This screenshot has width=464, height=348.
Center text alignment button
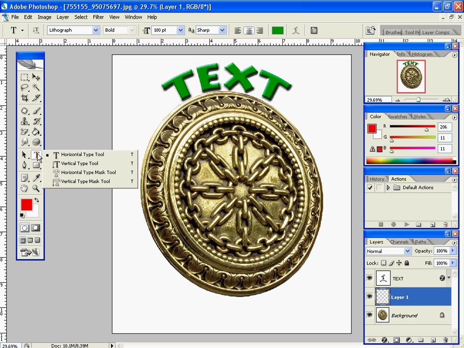(x=249, y=30)
